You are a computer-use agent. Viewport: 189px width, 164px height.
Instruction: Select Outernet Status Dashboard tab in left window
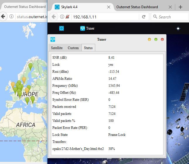pyautogui.click(x=25, y=7)
